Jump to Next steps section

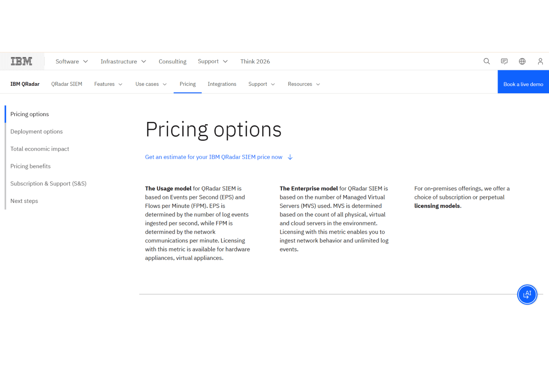coord(24,201)
